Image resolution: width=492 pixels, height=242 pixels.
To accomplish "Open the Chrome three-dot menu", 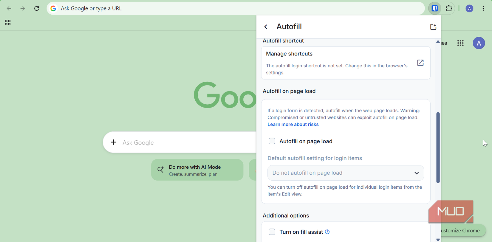I will tap(483, 9).
